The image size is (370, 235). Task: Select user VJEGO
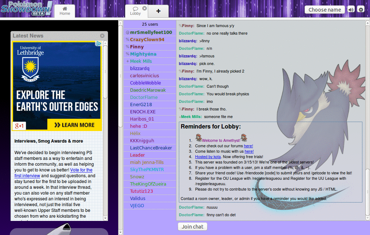[x=150, y=206]
